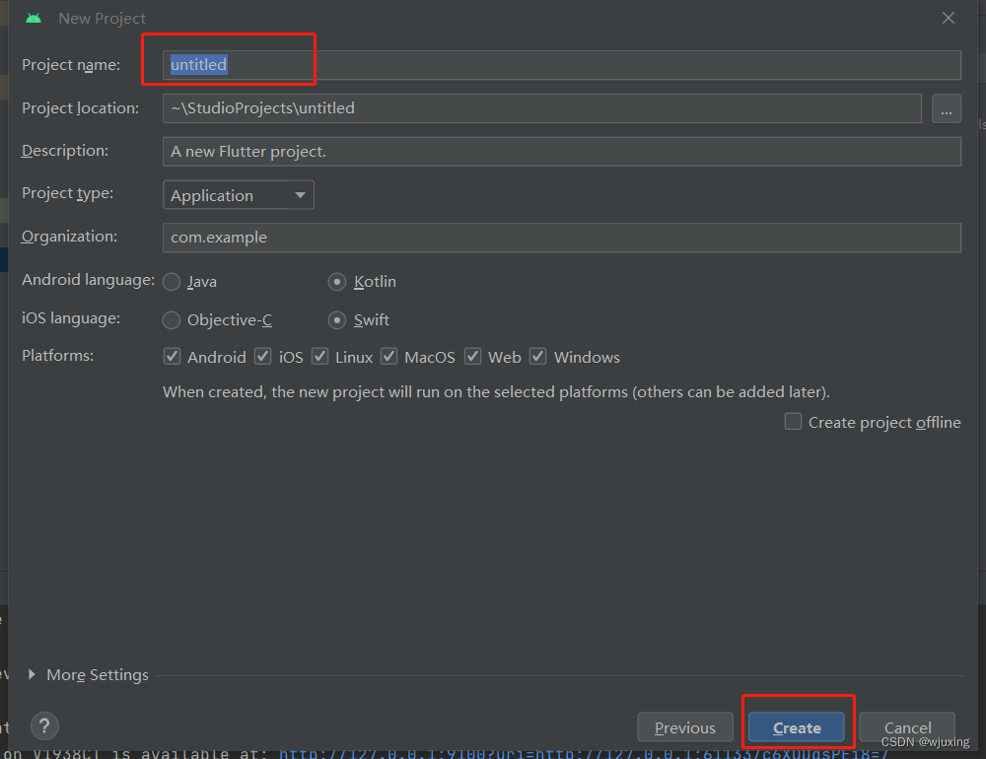Uncheck the Android platform checkbox
986x759 pixels.
[x=172, y=357]
